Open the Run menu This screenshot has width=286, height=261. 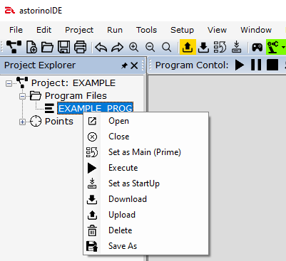[x=115, y=30]
